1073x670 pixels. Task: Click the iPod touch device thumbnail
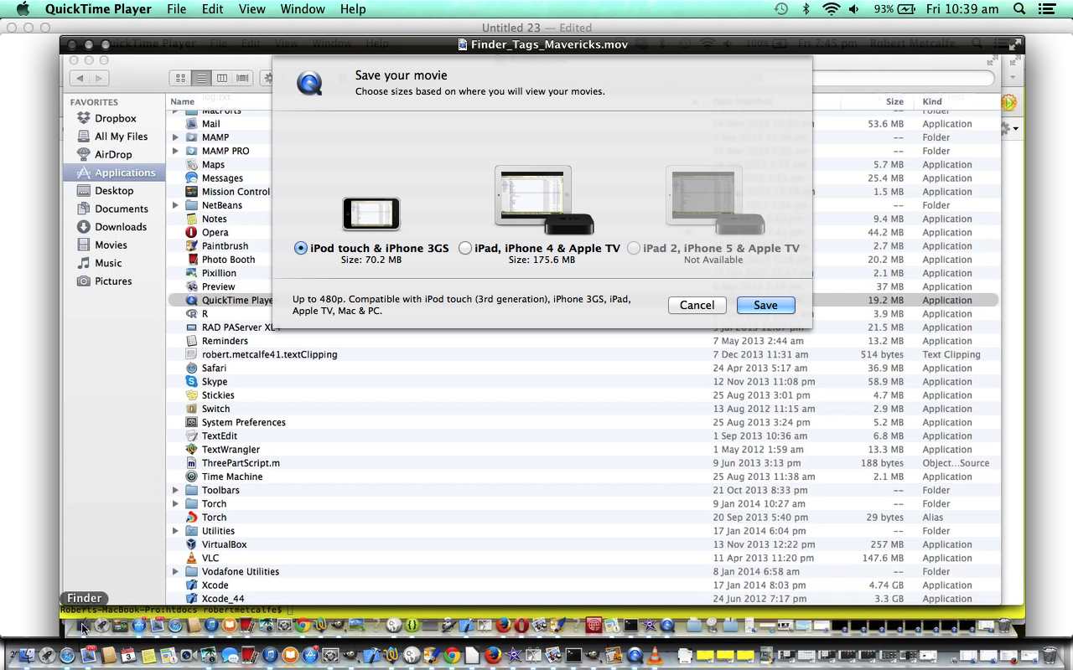point(371,214)
